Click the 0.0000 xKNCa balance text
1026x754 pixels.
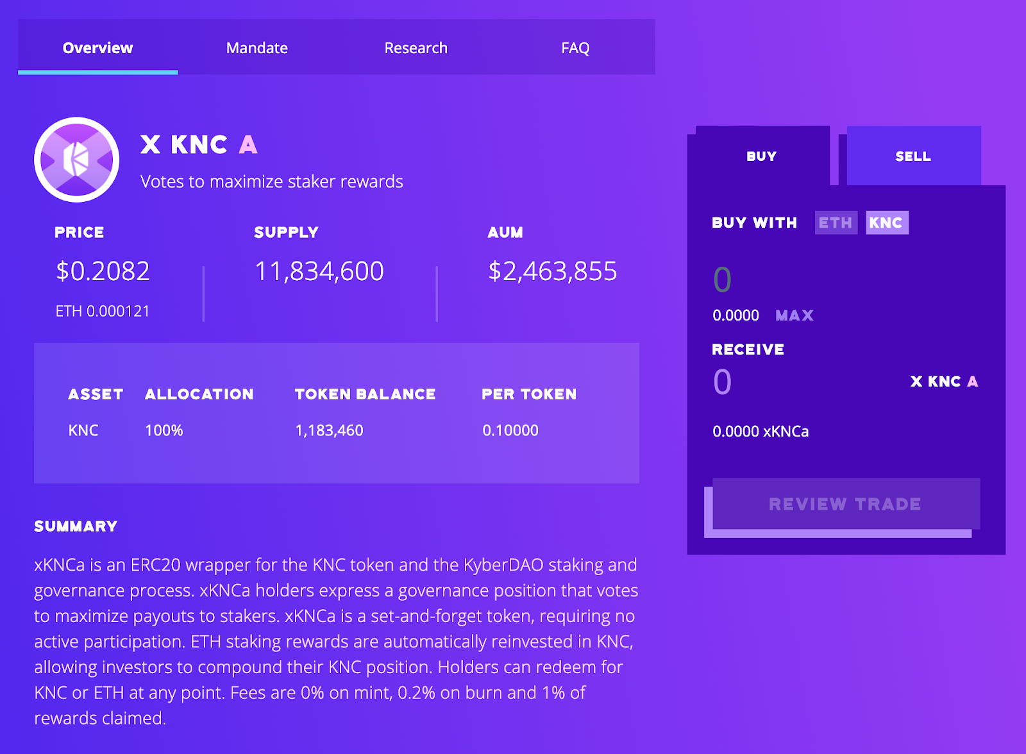pyautogui.click(x=761, y=431)
